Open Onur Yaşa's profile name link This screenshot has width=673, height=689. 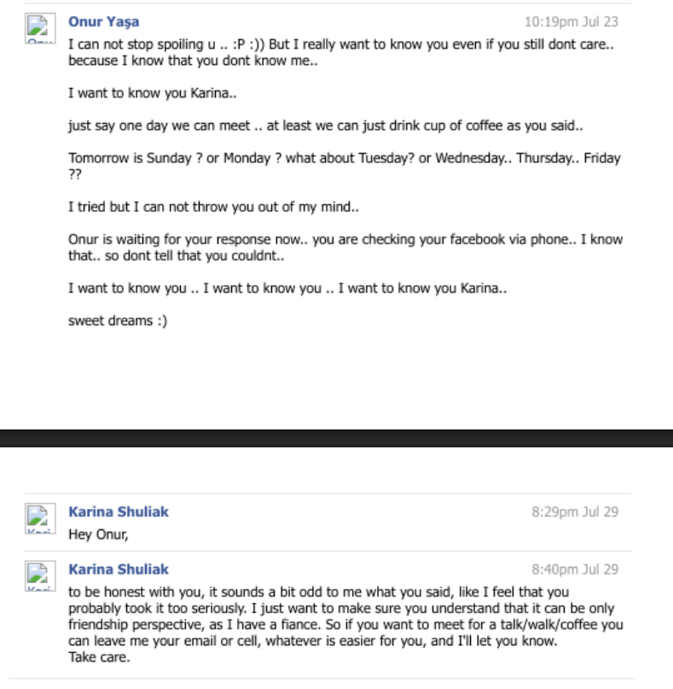click(103, 21)
